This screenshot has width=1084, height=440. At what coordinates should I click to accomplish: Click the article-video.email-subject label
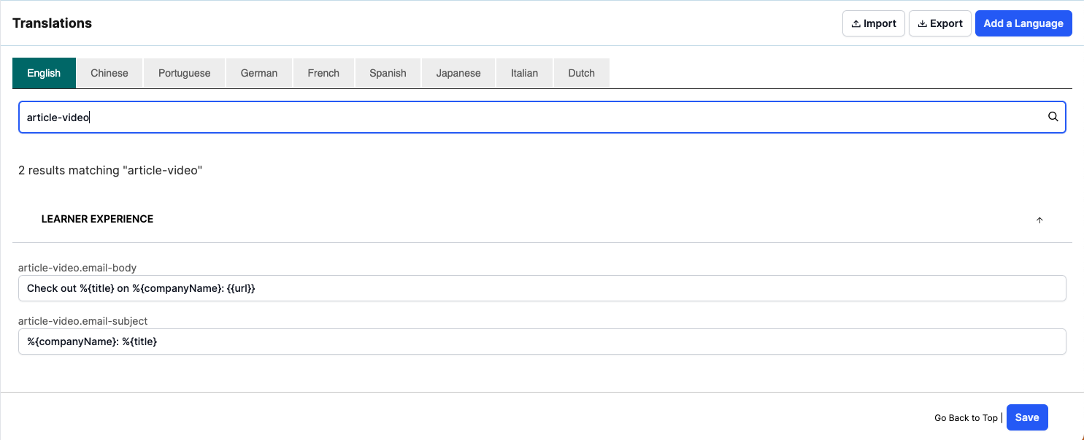(83, 321)
